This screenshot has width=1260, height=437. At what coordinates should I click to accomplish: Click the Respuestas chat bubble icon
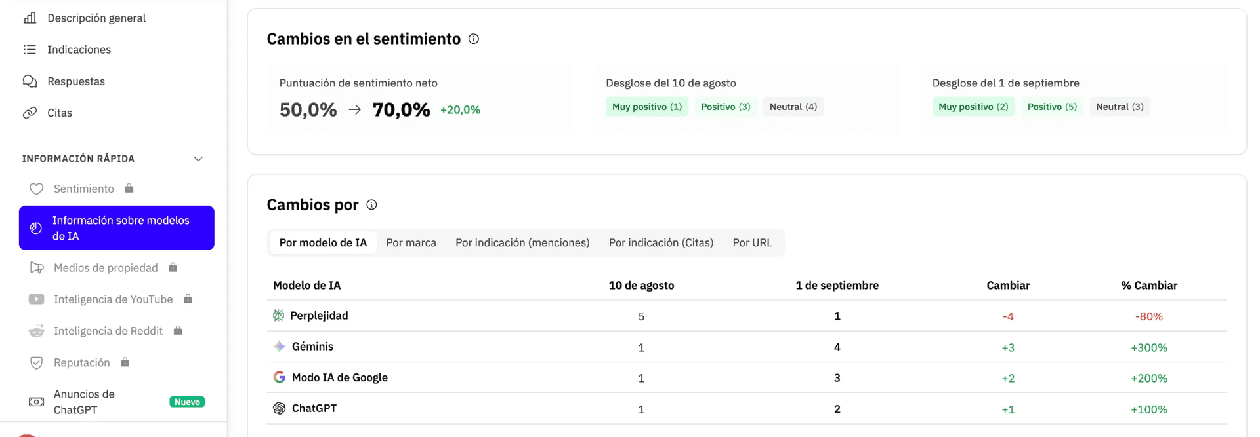point(30,81)
